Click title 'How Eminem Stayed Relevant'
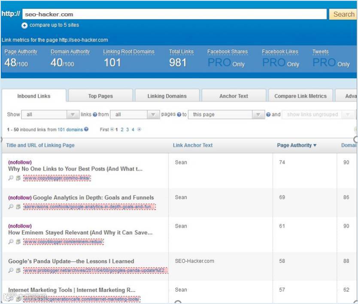 [x=80, y=233]
